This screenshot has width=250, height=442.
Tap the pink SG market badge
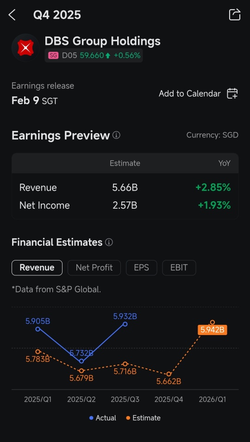pyautogui.click(x=53, y=56)
